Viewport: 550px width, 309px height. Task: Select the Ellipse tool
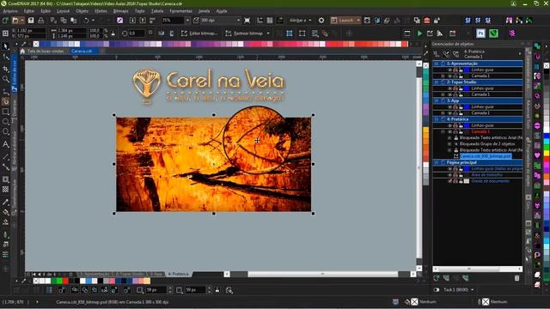5,122
